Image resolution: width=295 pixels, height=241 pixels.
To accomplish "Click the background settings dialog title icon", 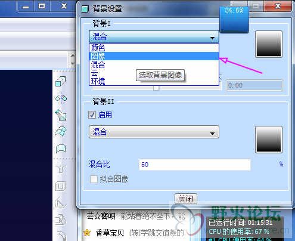I will 85,9.
